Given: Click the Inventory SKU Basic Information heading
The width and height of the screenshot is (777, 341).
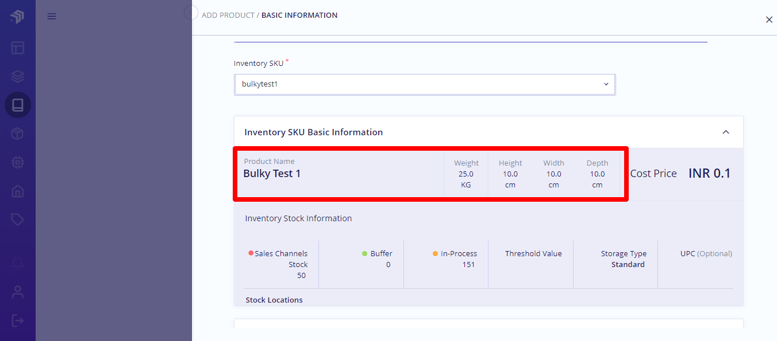Looking at the screenshot, I should click(x=314, y=132).
